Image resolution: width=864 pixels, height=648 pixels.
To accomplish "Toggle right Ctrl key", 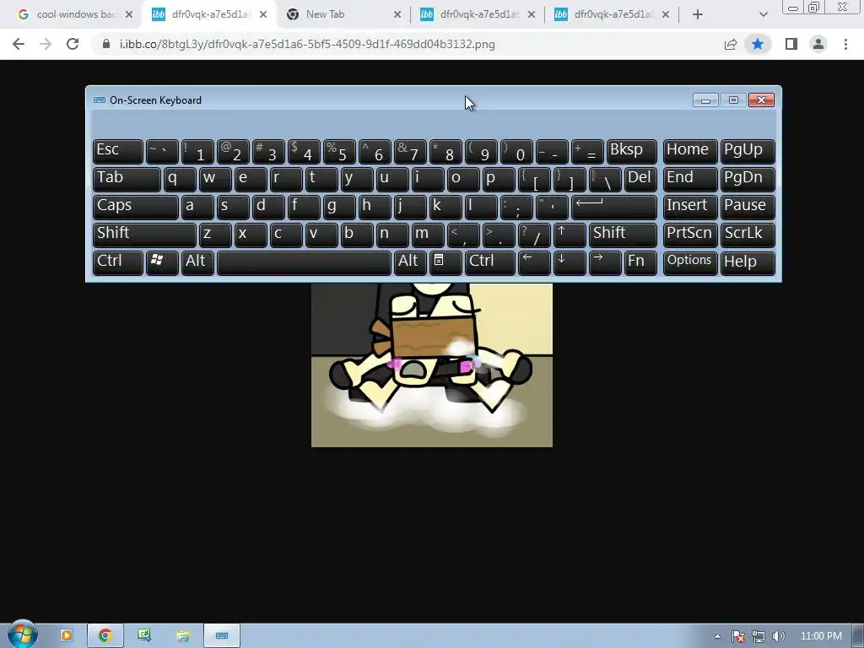I will pyautogui.click(x=490, y=263).
